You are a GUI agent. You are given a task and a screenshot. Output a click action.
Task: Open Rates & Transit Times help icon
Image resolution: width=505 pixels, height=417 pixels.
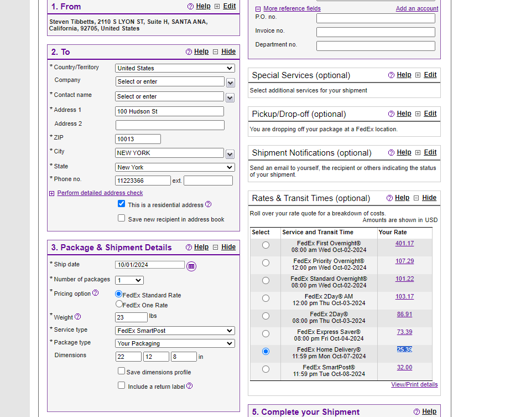(390, 198)
